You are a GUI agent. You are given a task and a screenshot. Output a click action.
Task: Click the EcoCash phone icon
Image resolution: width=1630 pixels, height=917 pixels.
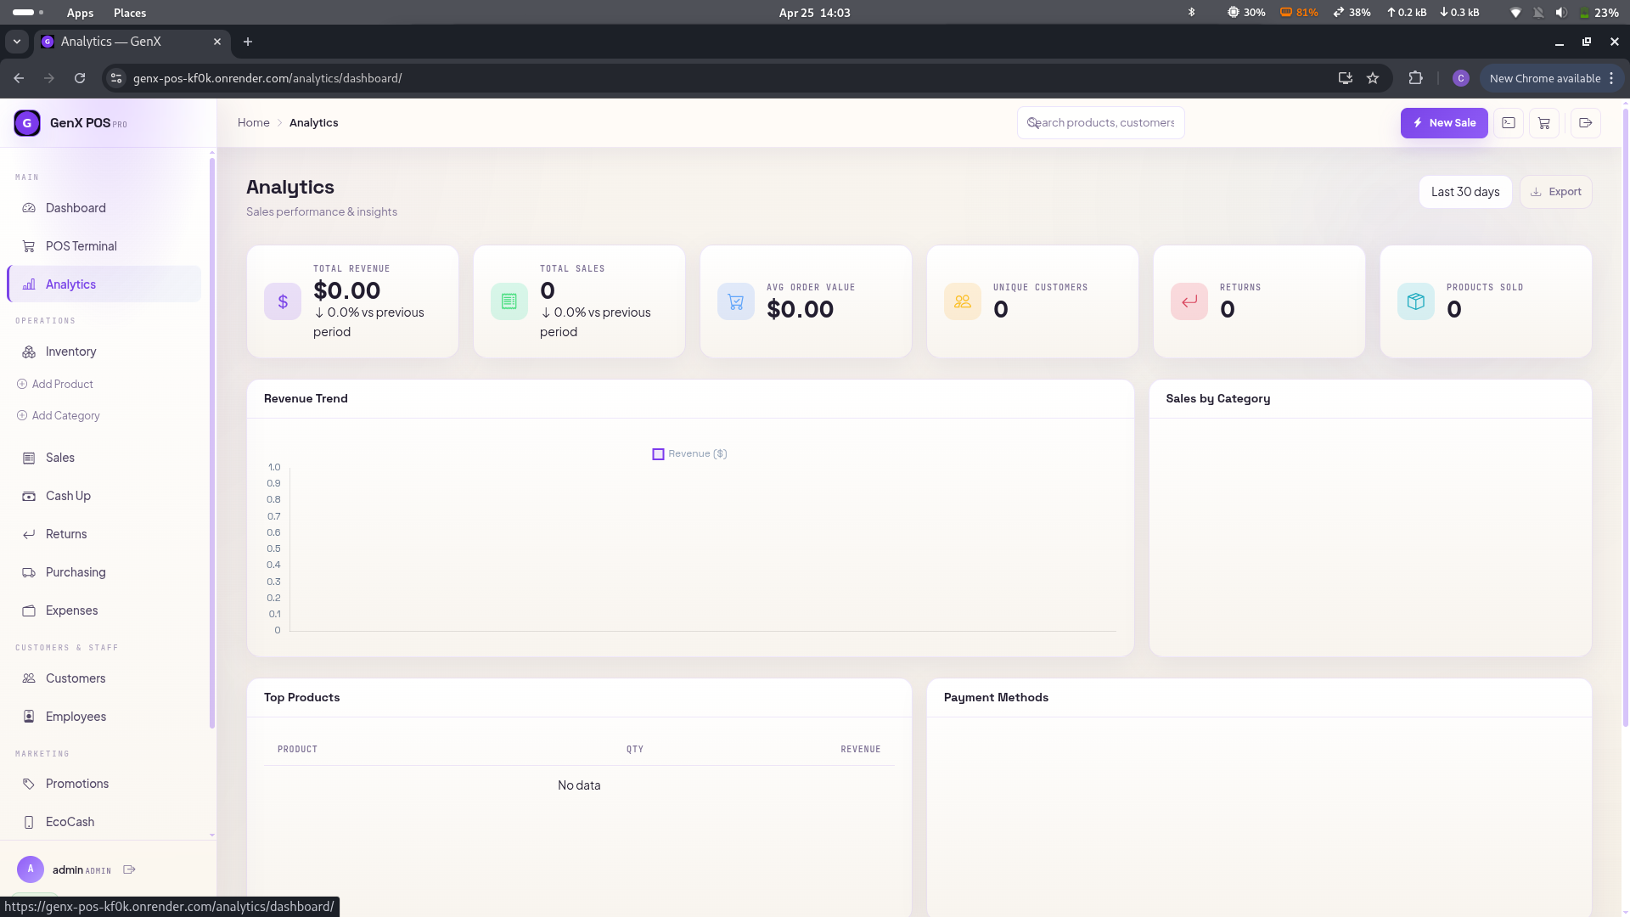pos(29,822)
